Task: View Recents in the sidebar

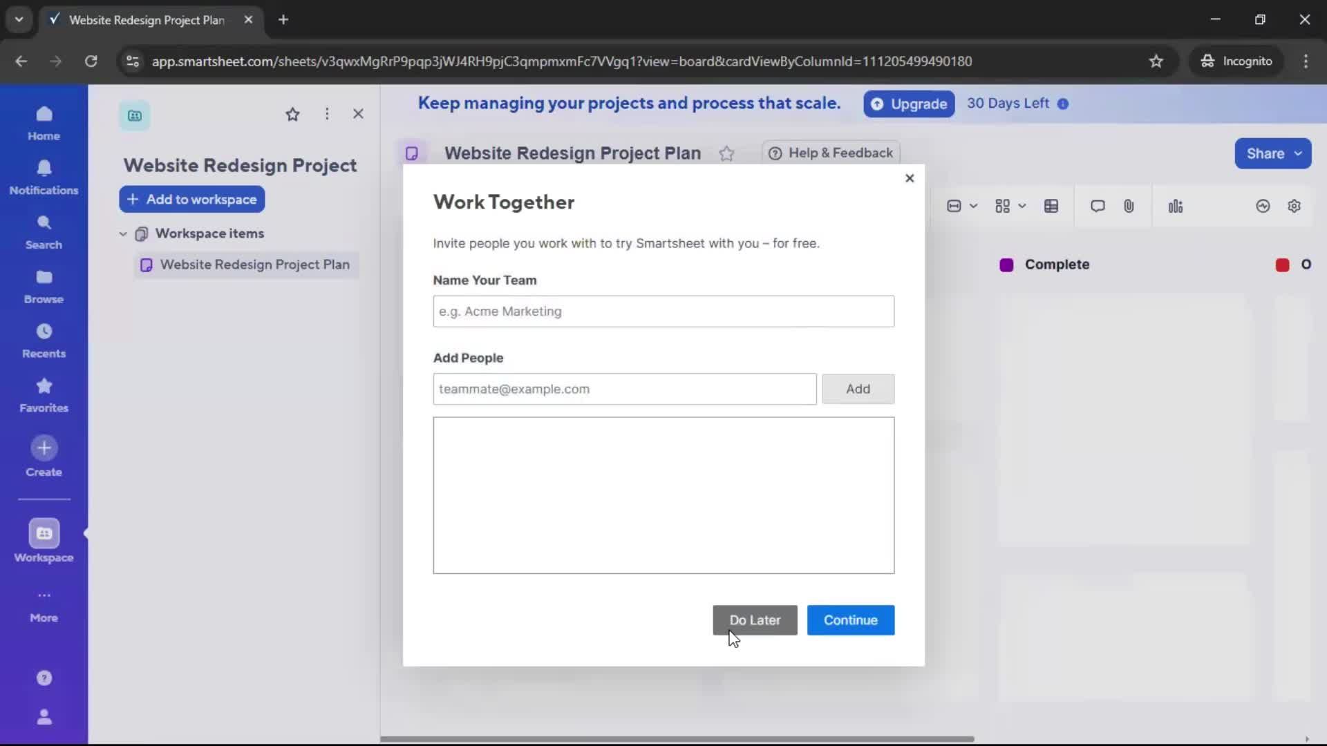Action: 44,340
